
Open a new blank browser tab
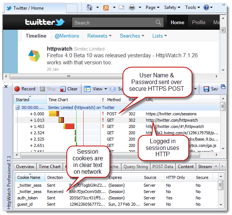pyautogui.click(x=72, y=9)
